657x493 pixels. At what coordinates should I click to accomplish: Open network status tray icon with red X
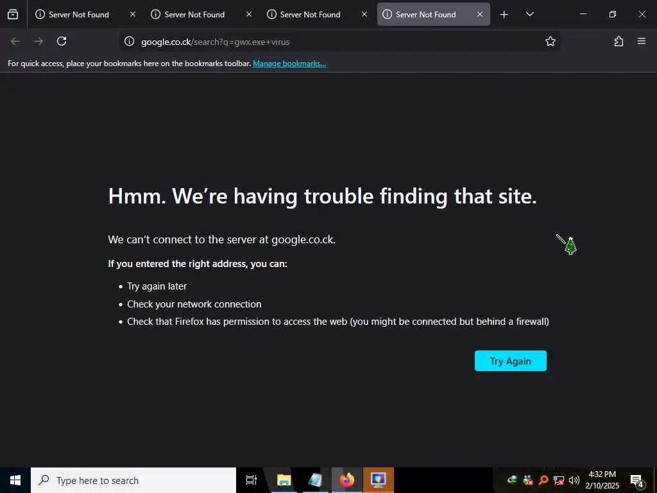(559, 480)
